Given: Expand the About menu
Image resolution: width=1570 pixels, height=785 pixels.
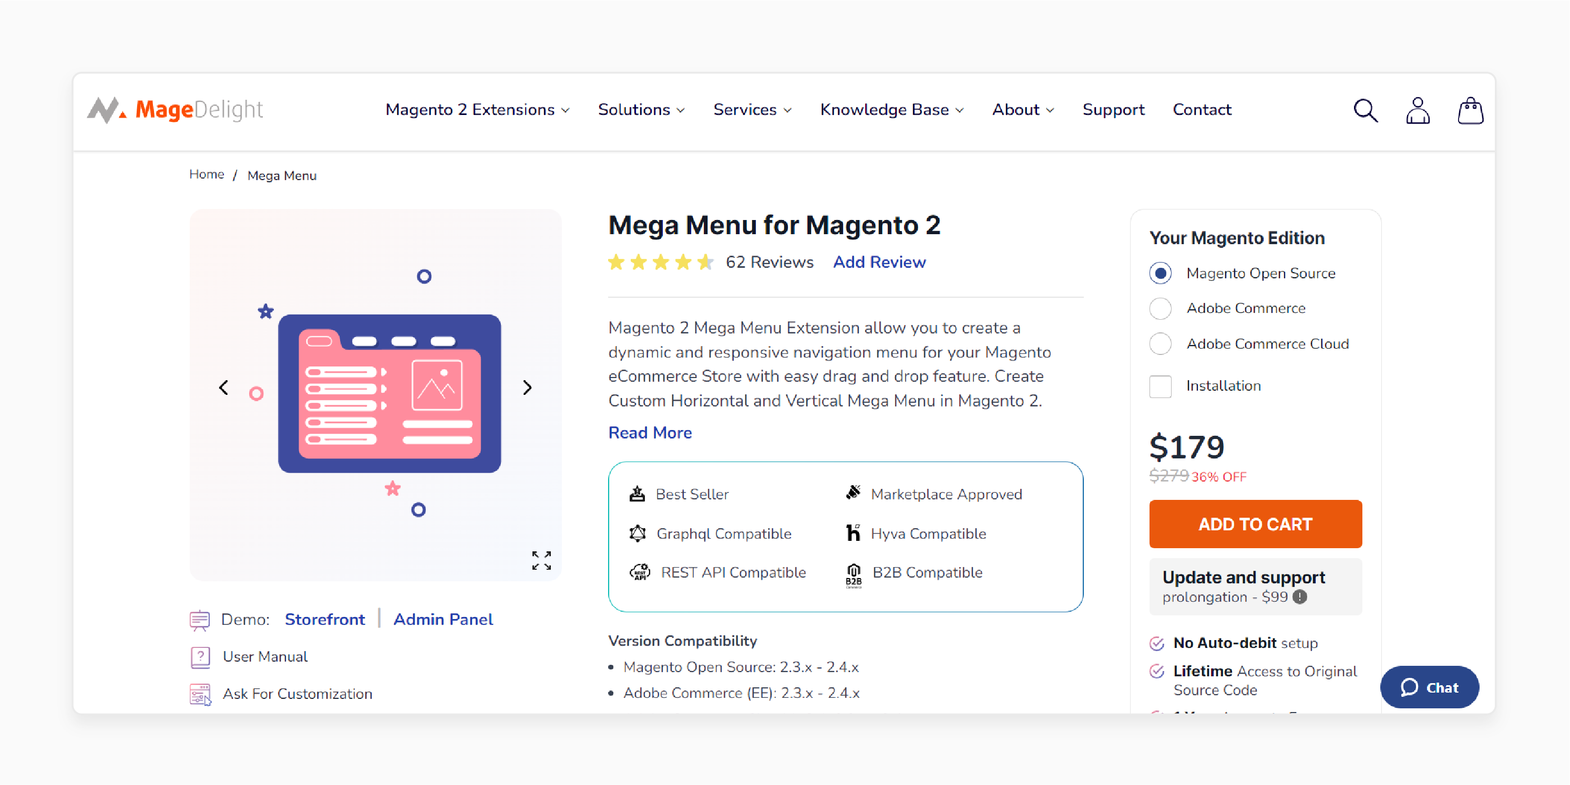Looking at the screenshot, I should 1023,110.
